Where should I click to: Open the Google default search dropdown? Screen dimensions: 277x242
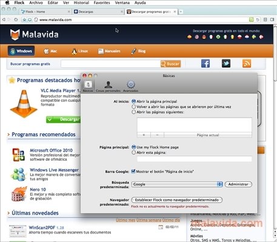coord(177,184)
